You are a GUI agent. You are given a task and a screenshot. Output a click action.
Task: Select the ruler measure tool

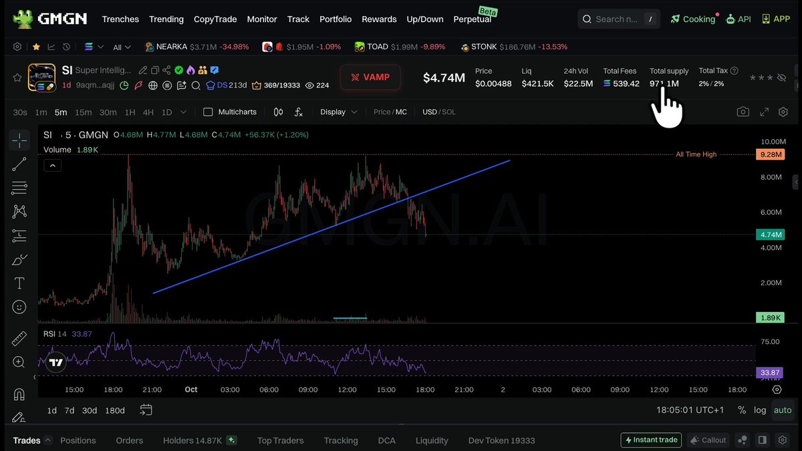tap(19, 339)
